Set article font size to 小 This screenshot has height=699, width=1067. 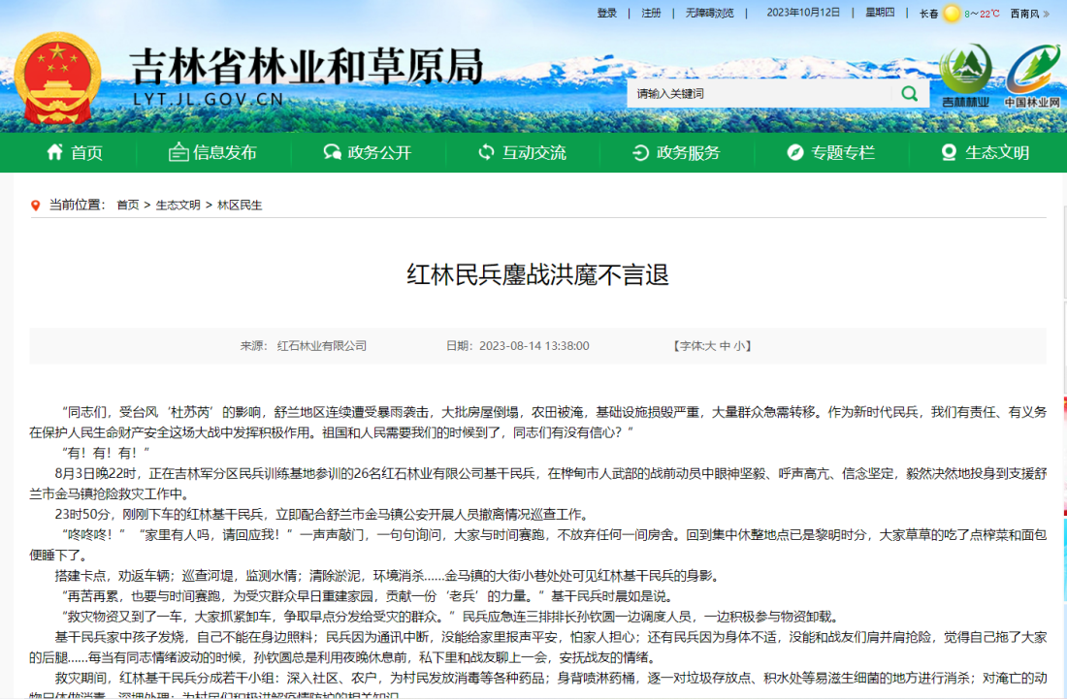tap(738, 346)
